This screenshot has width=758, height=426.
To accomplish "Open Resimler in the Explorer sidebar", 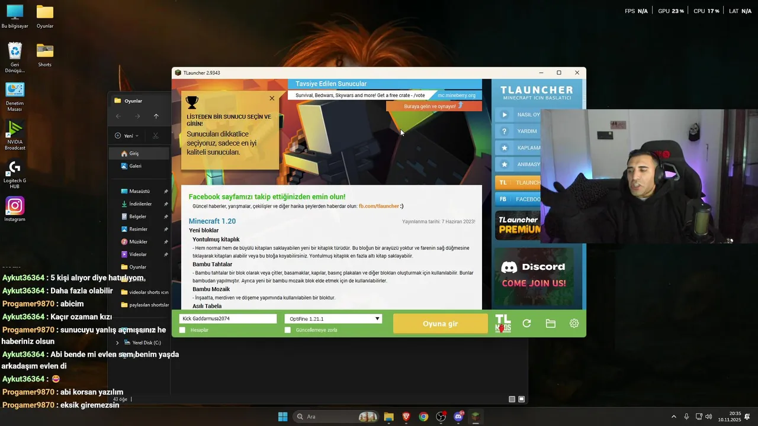I will pyautogui.click(x=138, y=229).
